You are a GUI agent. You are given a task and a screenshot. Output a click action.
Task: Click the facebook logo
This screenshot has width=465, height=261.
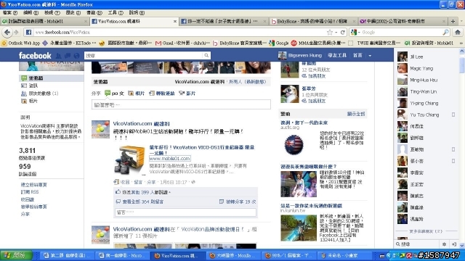pyautogui.click(x=35, y=55)
